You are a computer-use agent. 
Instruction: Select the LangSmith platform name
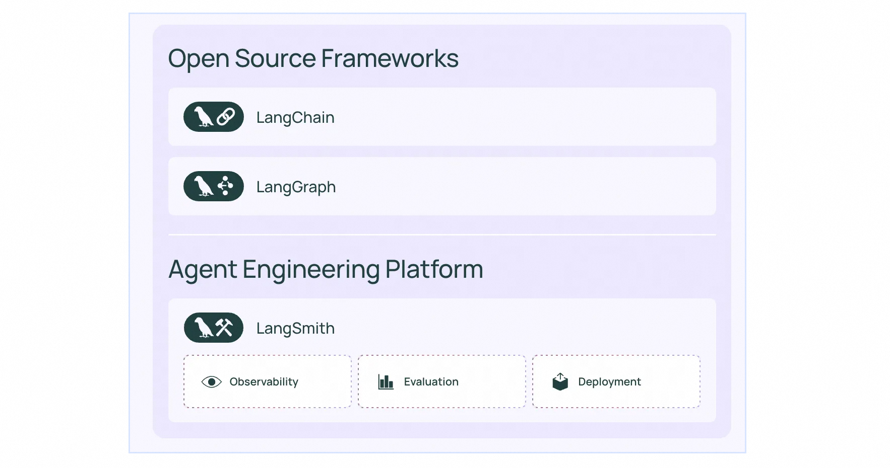tap(295, 328)
